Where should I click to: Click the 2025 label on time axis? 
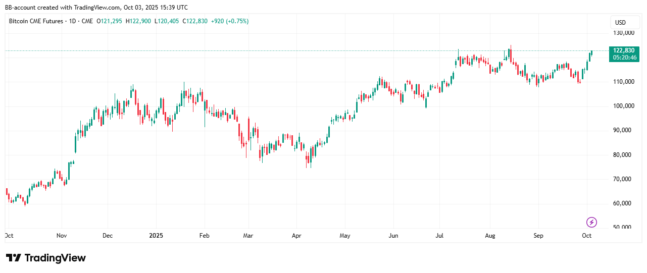pyautogui.click(x=156, y=236)
